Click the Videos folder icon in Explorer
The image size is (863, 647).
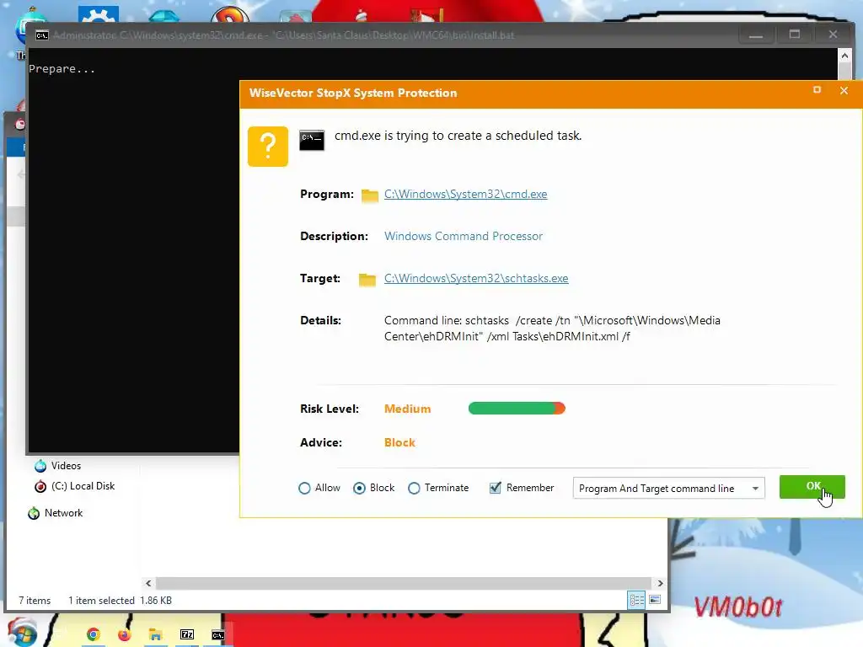(x=40, y=466)
